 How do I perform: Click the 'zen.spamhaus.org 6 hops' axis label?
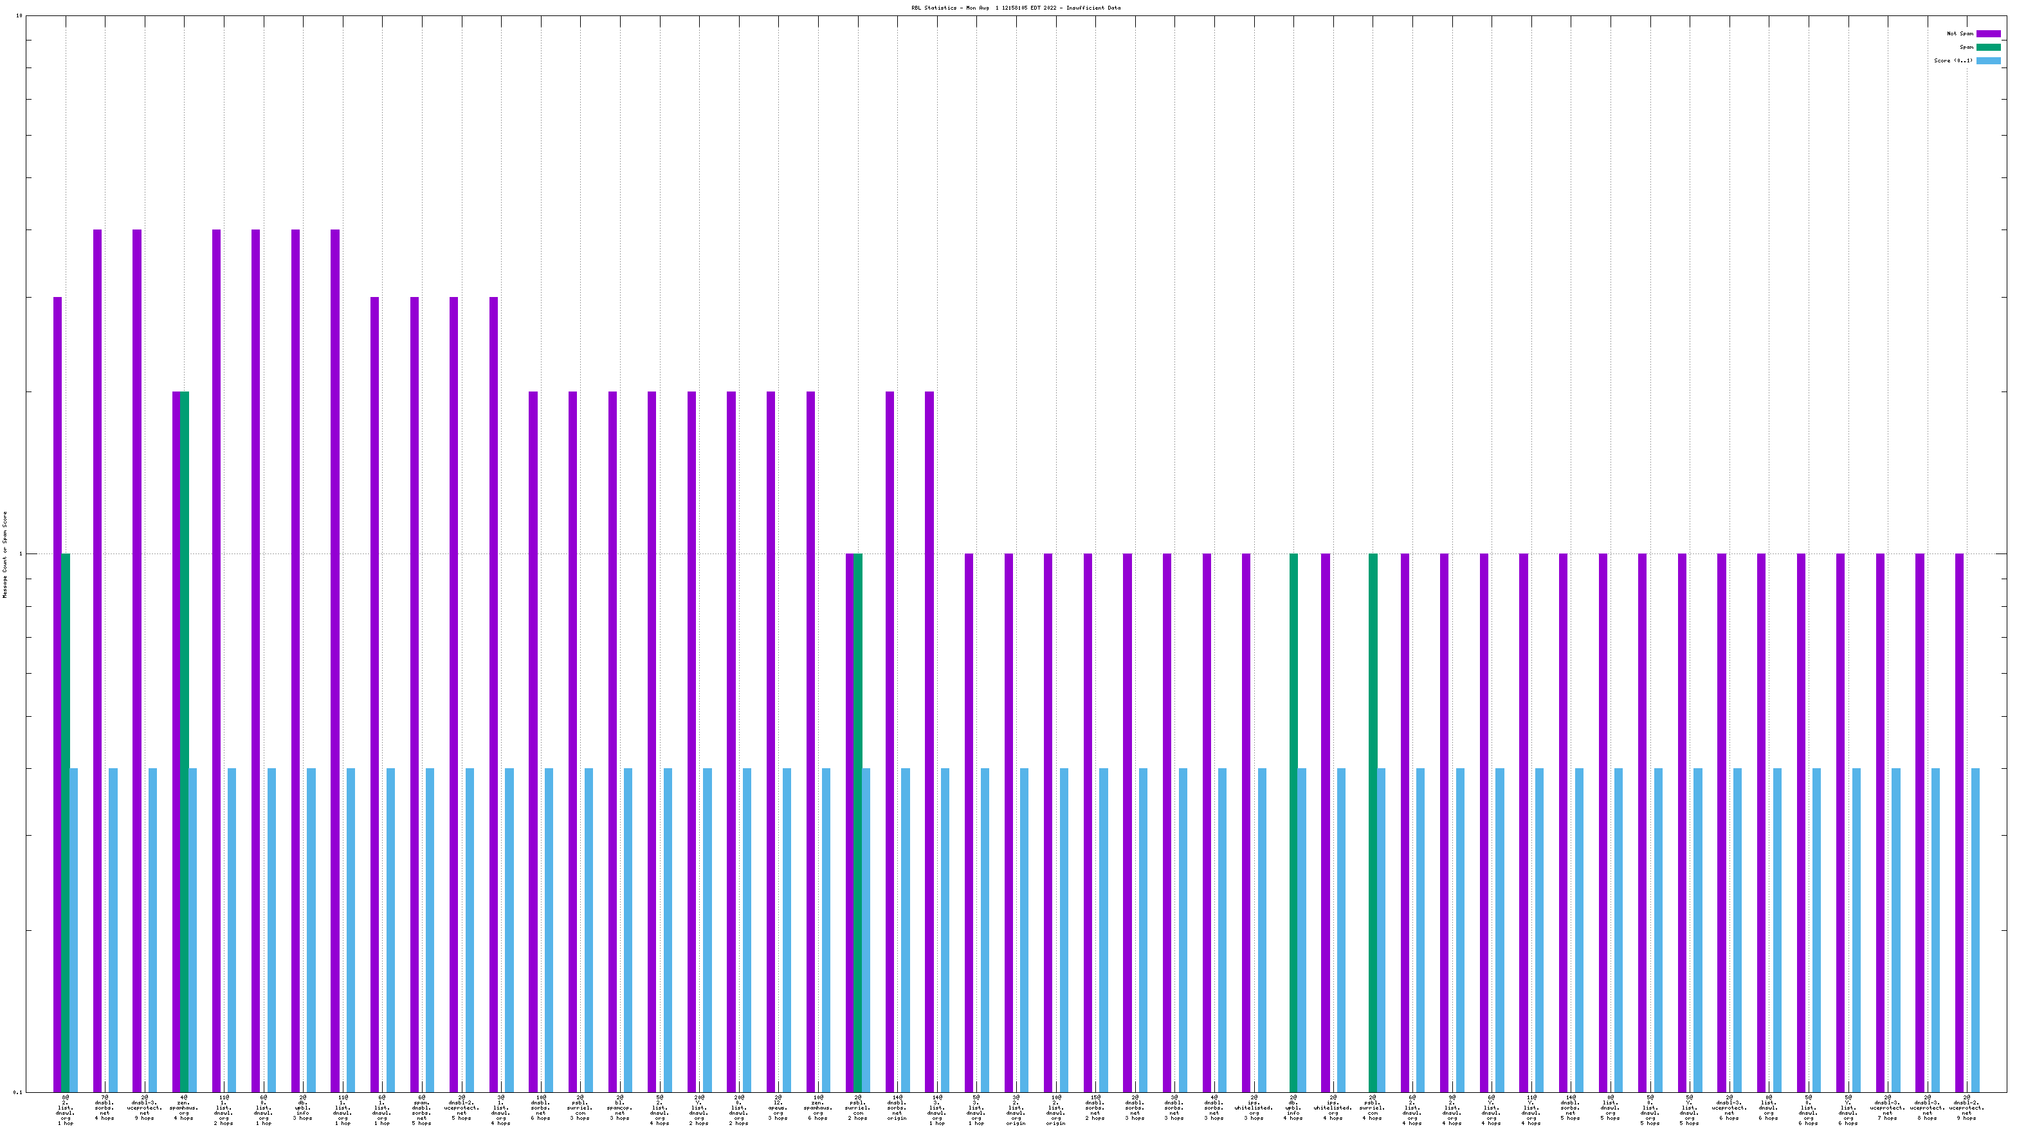click(x=817, y=1108)
